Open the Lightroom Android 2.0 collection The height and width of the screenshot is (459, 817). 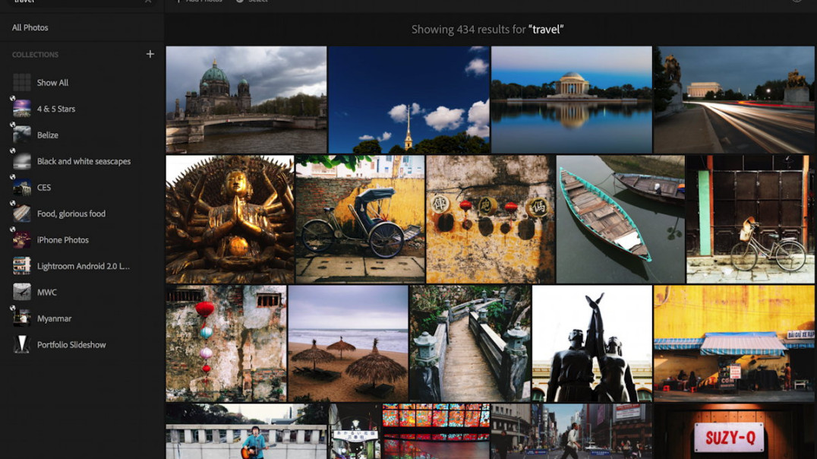pyautogui.click(x=83, y=266)
